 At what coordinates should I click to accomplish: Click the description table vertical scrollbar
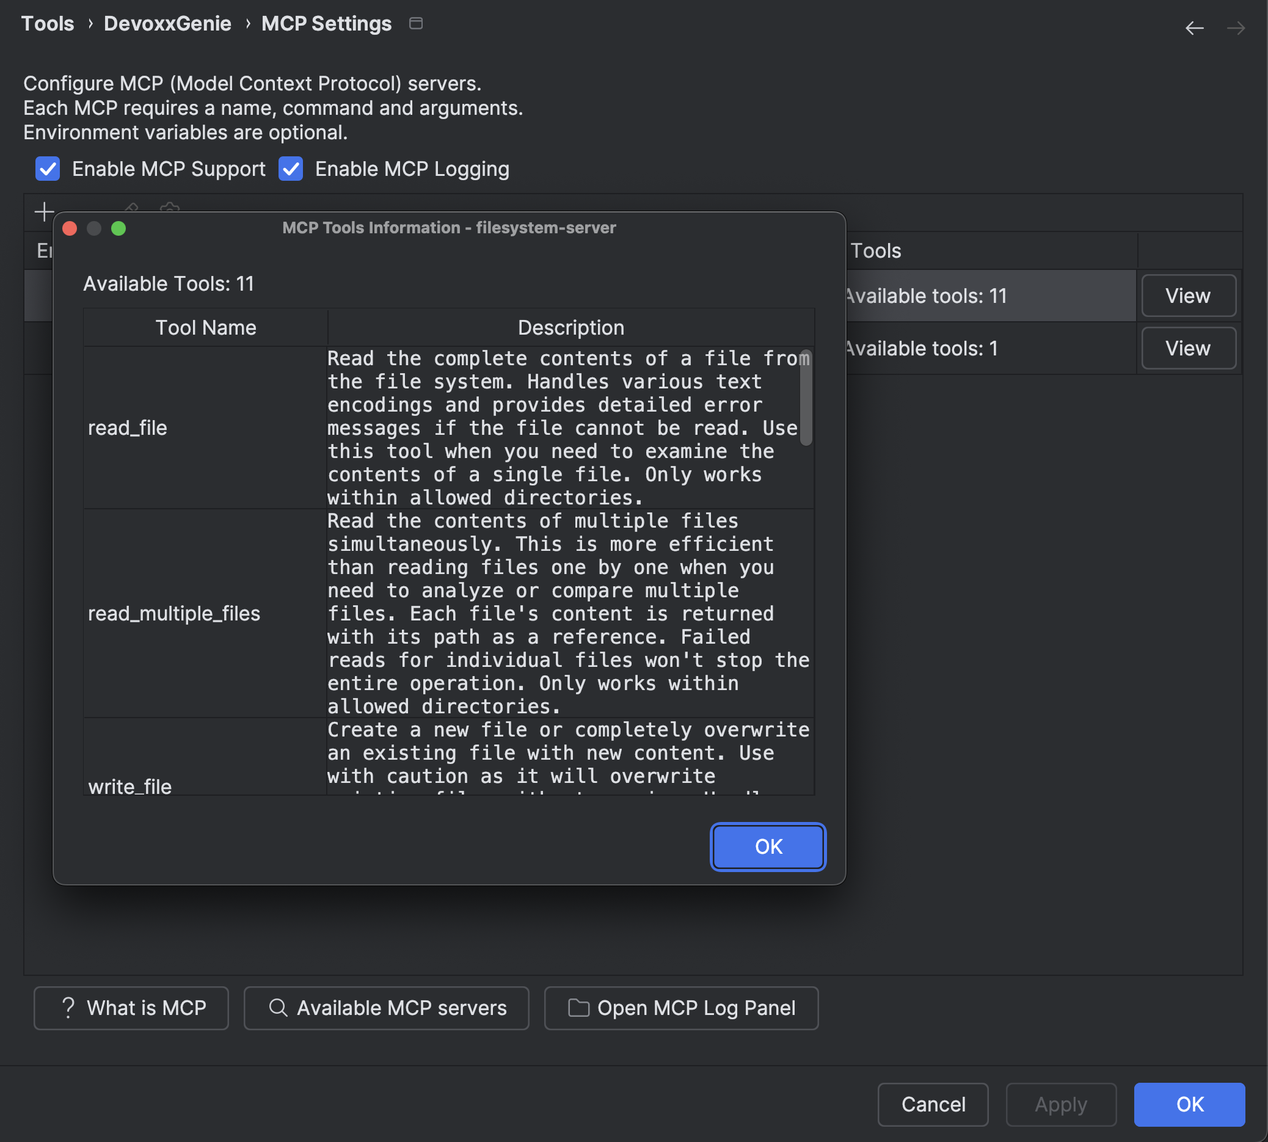coord(806,399)
